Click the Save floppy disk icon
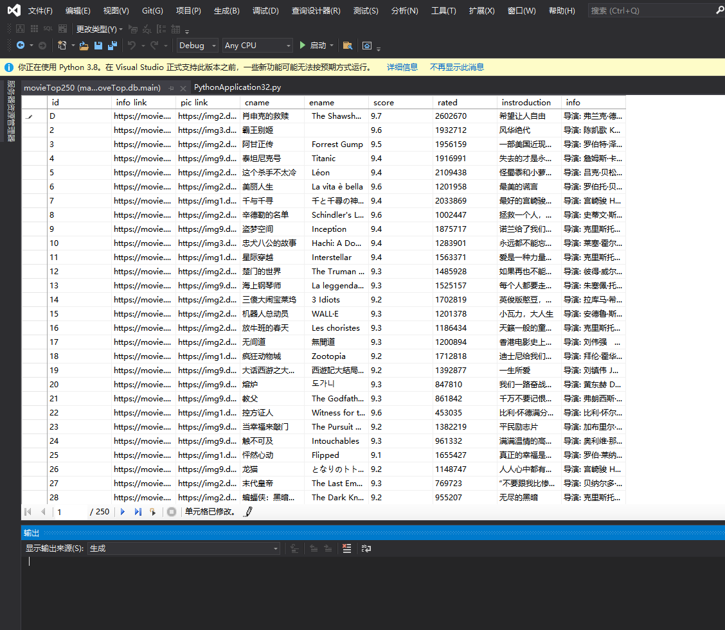 (98, 45)
